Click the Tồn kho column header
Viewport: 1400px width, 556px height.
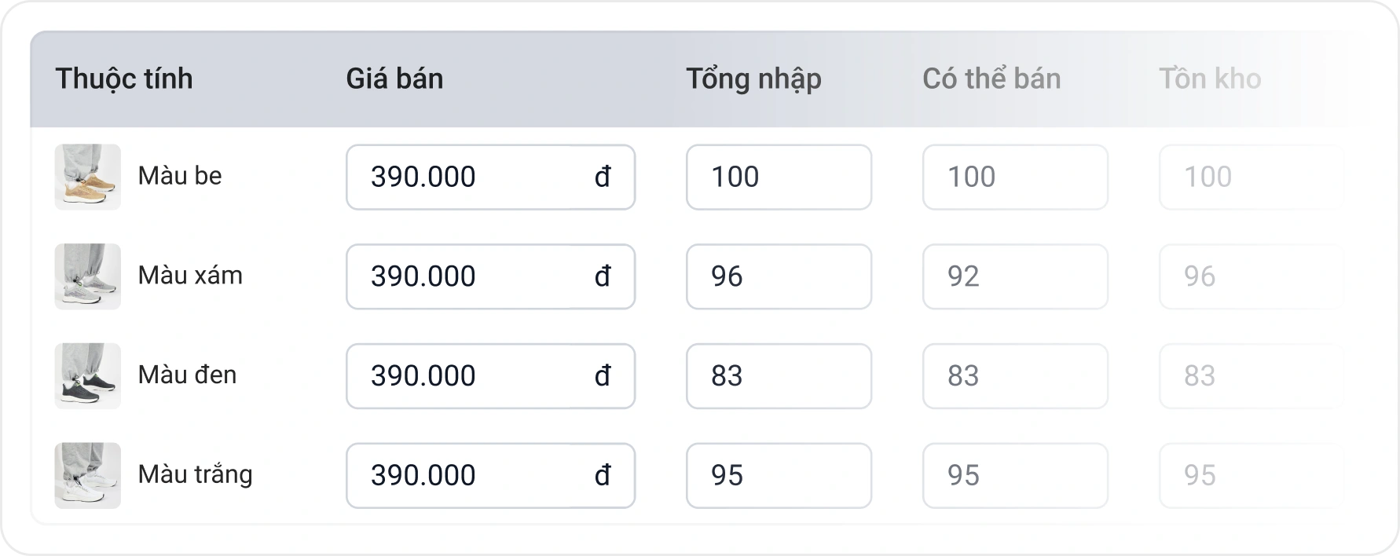(1210, 79)
